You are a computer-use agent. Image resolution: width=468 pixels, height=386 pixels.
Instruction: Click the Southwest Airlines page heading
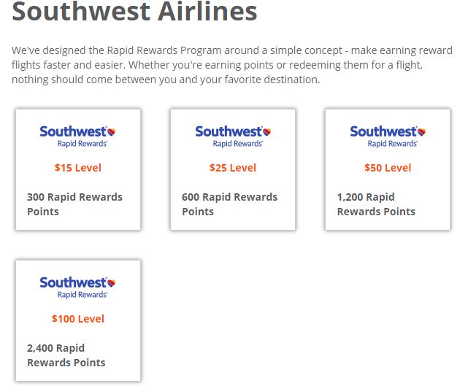coord(134,12)
